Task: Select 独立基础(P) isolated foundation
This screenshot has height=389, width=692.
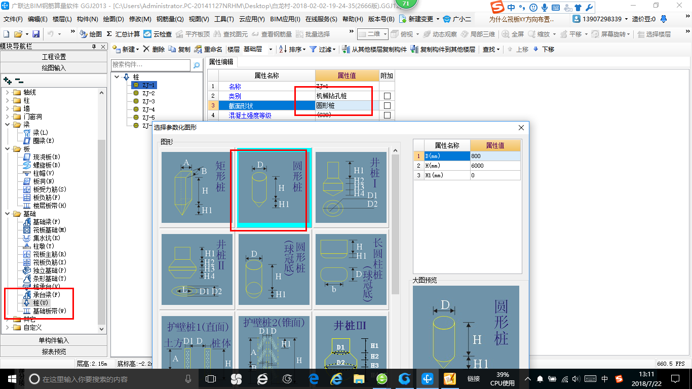Action: click(x=45, y=270)
